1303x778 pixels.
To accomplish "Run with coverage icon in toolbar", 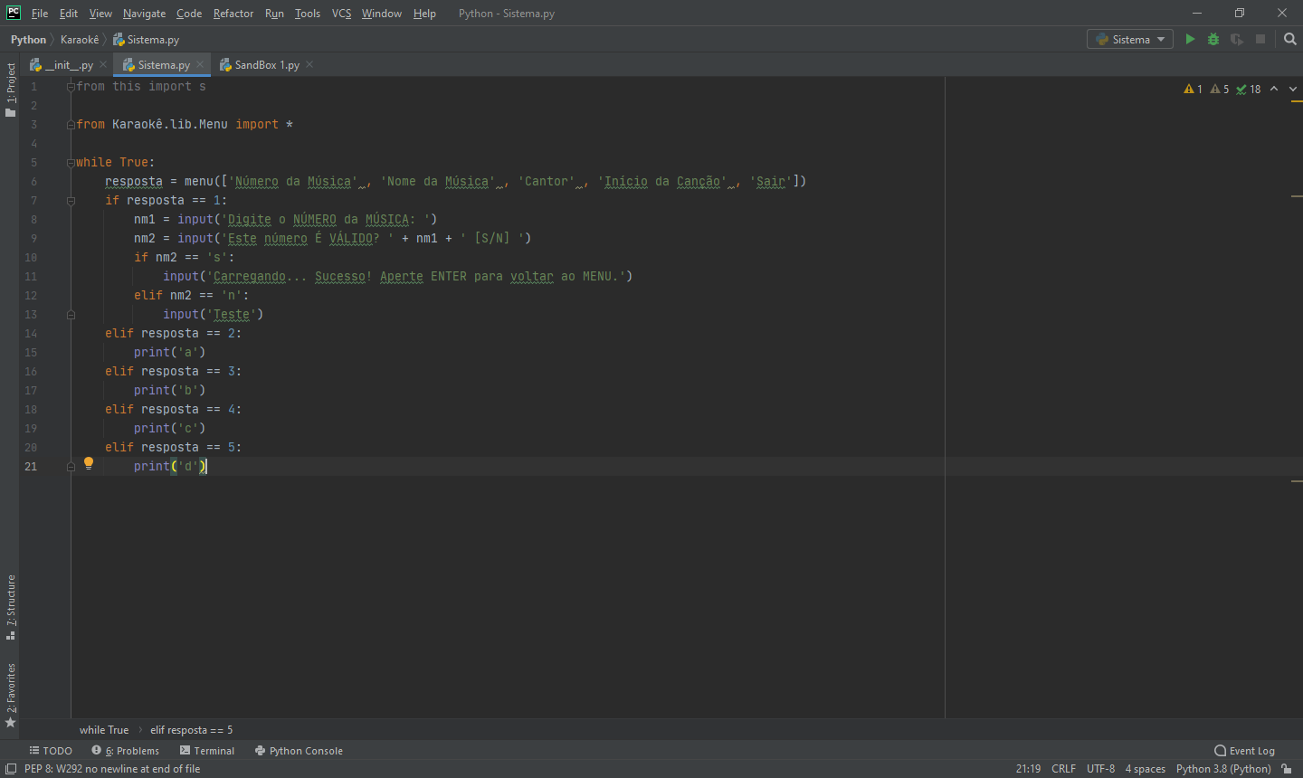I will pyautogui.click(x=1237, y=39).
